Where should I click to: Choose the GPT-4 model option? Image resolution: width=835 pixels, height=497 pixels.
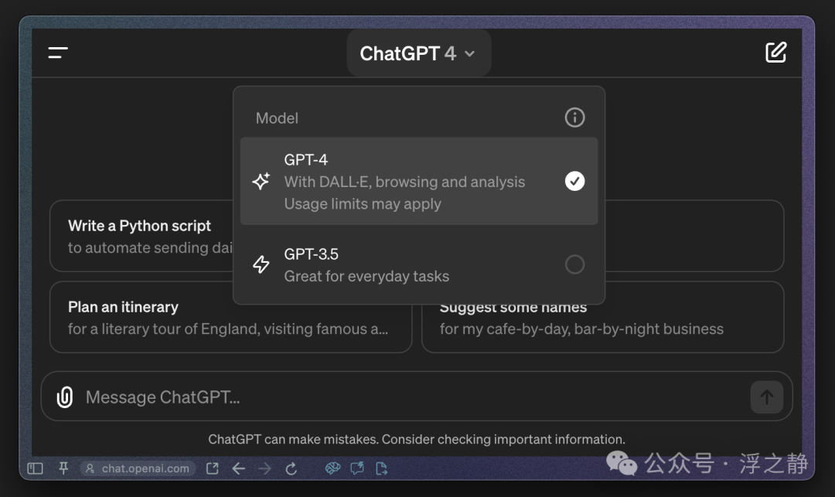coord(419,181)
